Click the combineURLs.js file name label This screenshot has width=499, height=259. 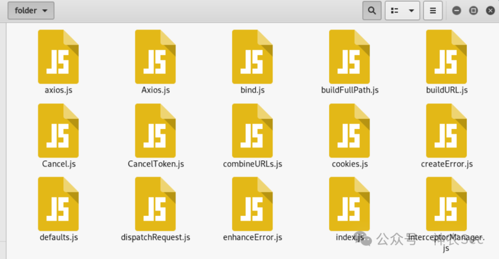point(253,164)
